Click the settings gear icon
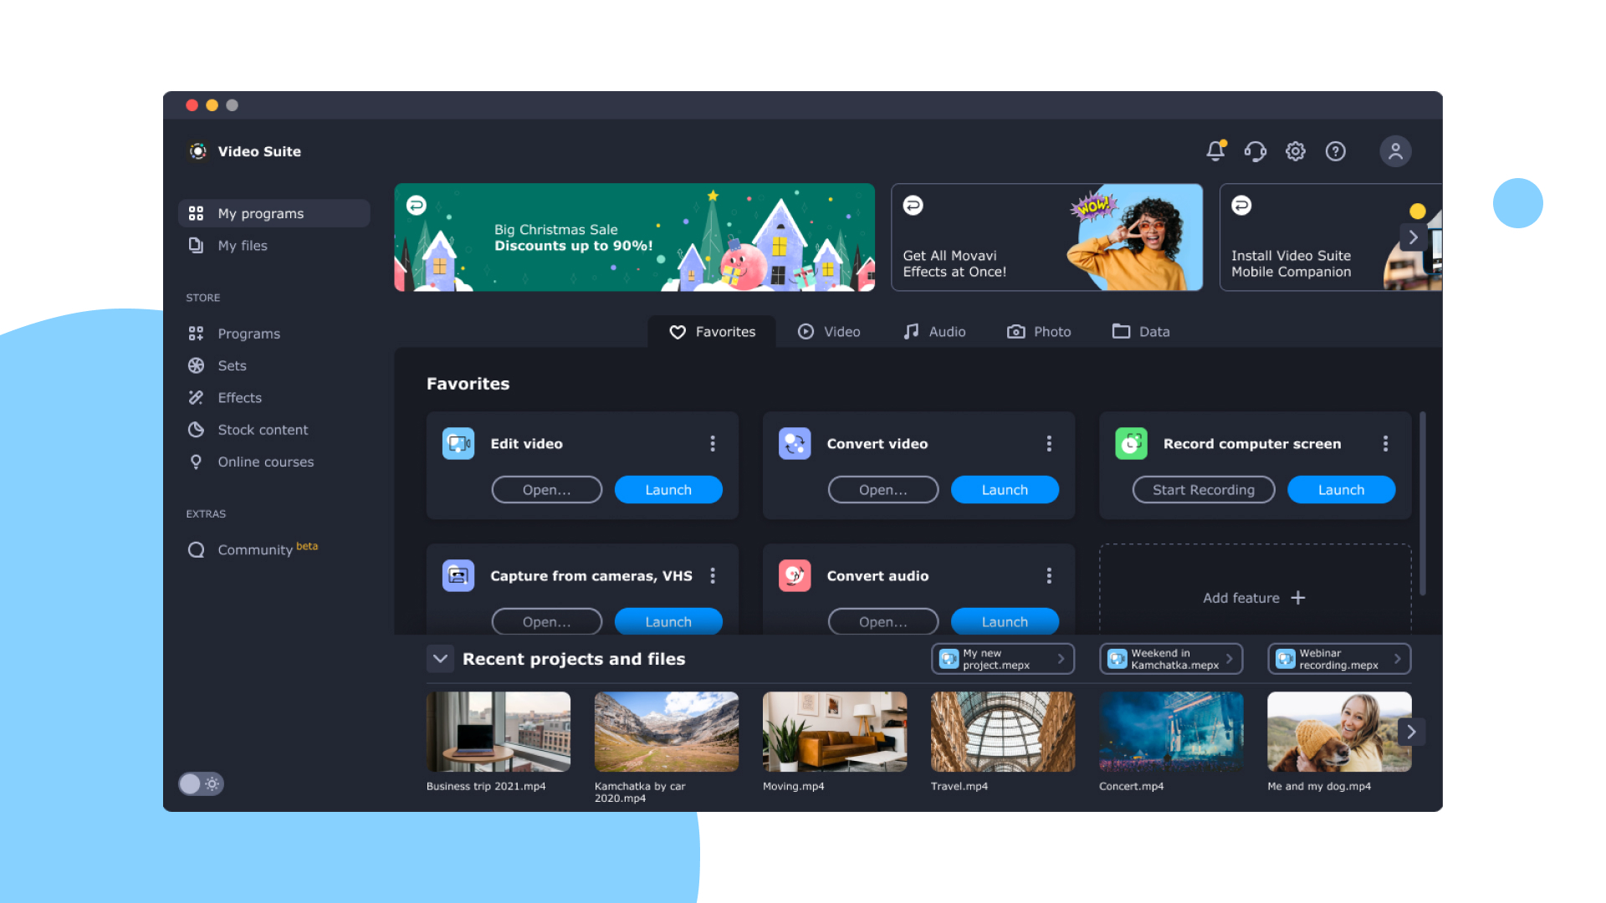 coord(1296,151)
